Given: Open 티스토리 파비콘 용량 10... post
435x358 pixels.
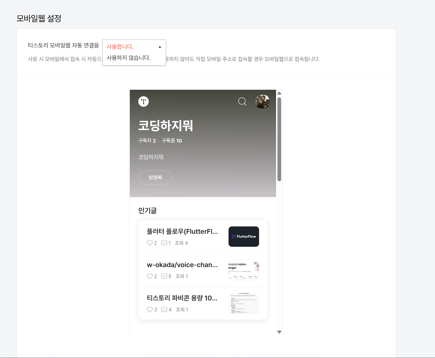Looking at the screenshot, I should 182,298.
